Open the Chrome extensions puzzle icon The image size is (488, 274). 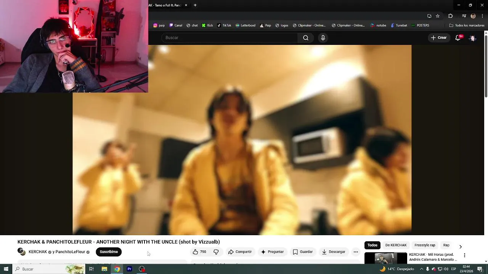point(451,16)
